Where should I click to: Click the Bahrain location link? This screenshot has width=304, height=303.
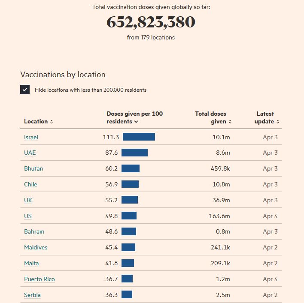pyautogui.click(x=34, y=232)
